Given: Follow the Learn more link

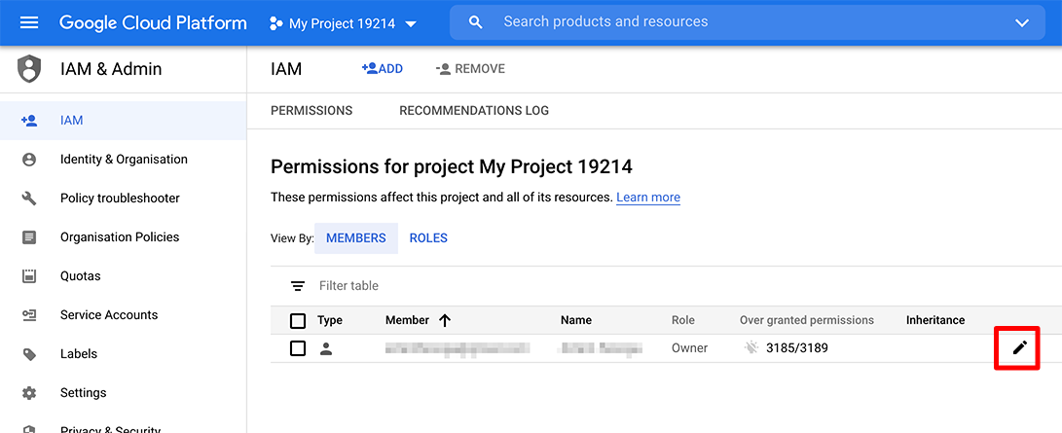Looking at the screenshot, I should pos(648,198).
